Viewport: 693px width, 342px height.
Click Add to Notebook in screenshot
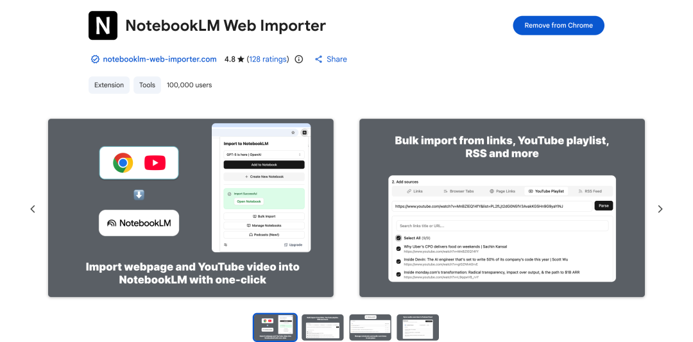click(264, 165)
